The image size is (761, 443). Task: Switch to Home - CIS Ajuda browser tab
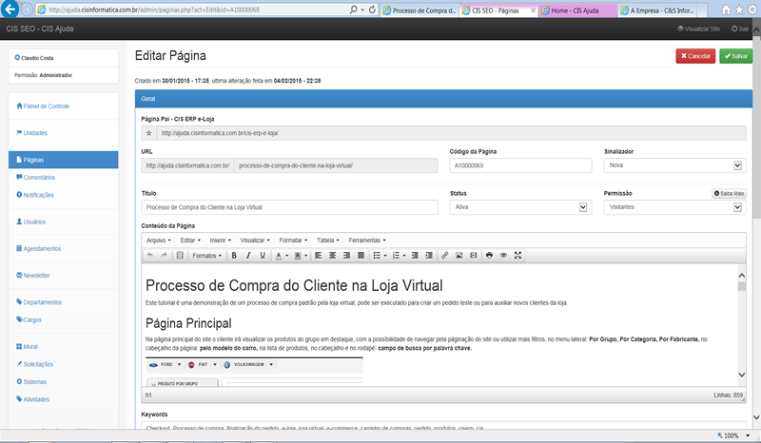[577, 10]
